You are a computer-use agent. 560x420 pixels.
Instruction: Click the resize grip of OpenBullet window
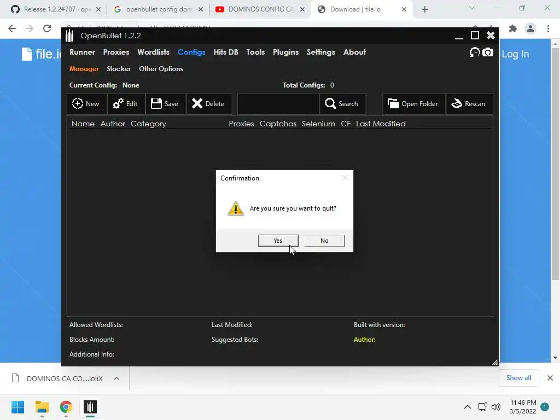tap(494, 363)
